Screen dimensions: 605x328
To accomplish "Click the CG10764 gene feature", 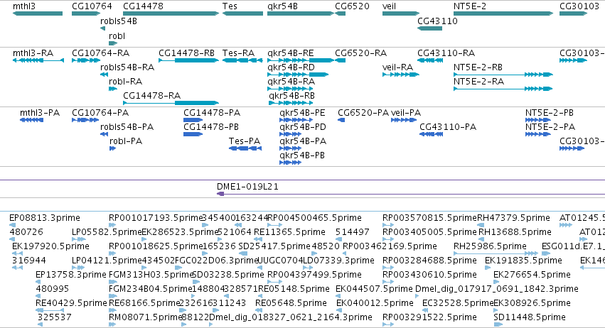I will [86, 13].
